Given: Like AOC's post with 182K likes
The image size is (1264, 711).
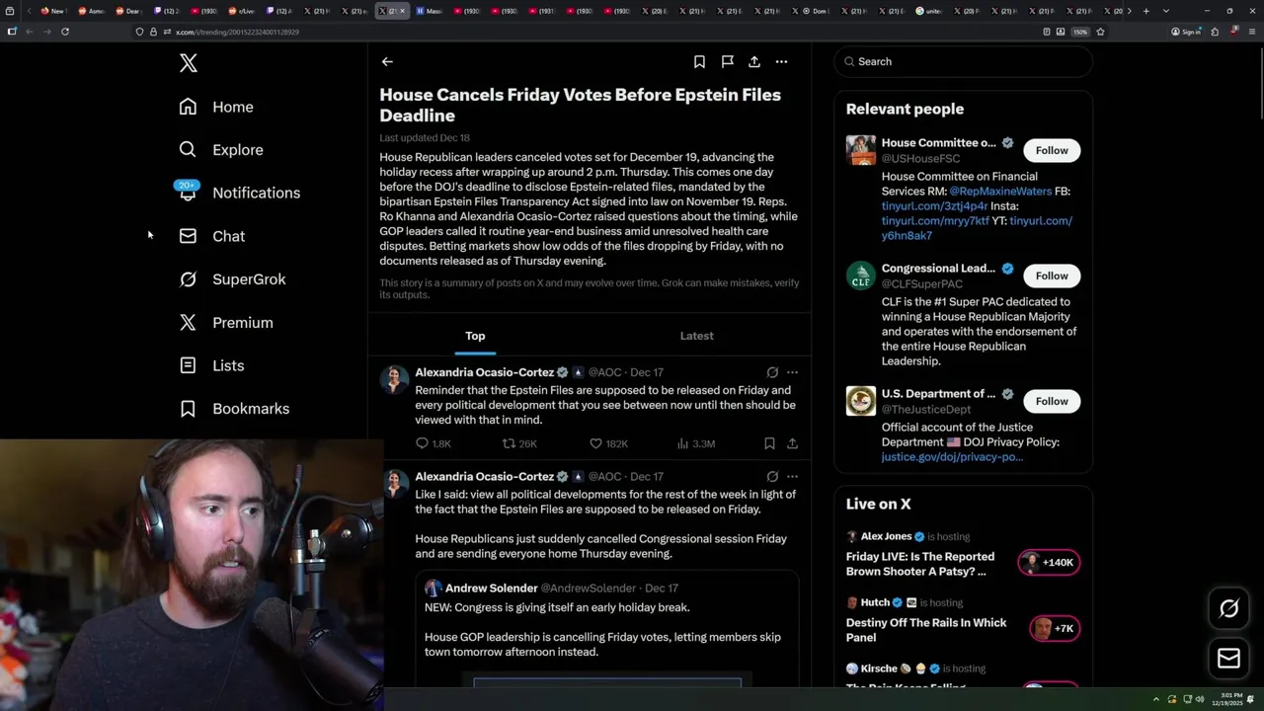Looking at the screenshot, I should [608, 444].
